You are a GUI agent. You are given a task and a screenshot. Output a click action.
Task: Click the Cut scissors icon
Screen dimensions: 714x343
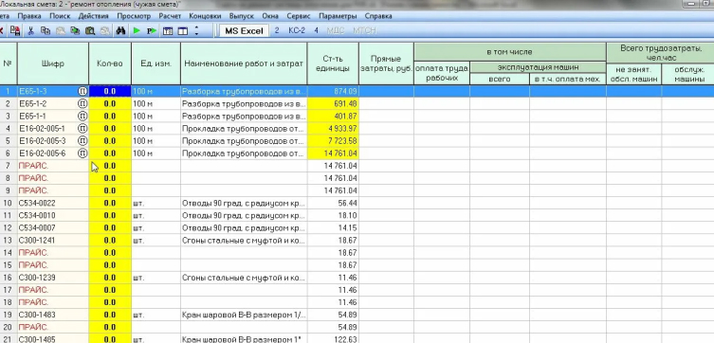point(31,31)
